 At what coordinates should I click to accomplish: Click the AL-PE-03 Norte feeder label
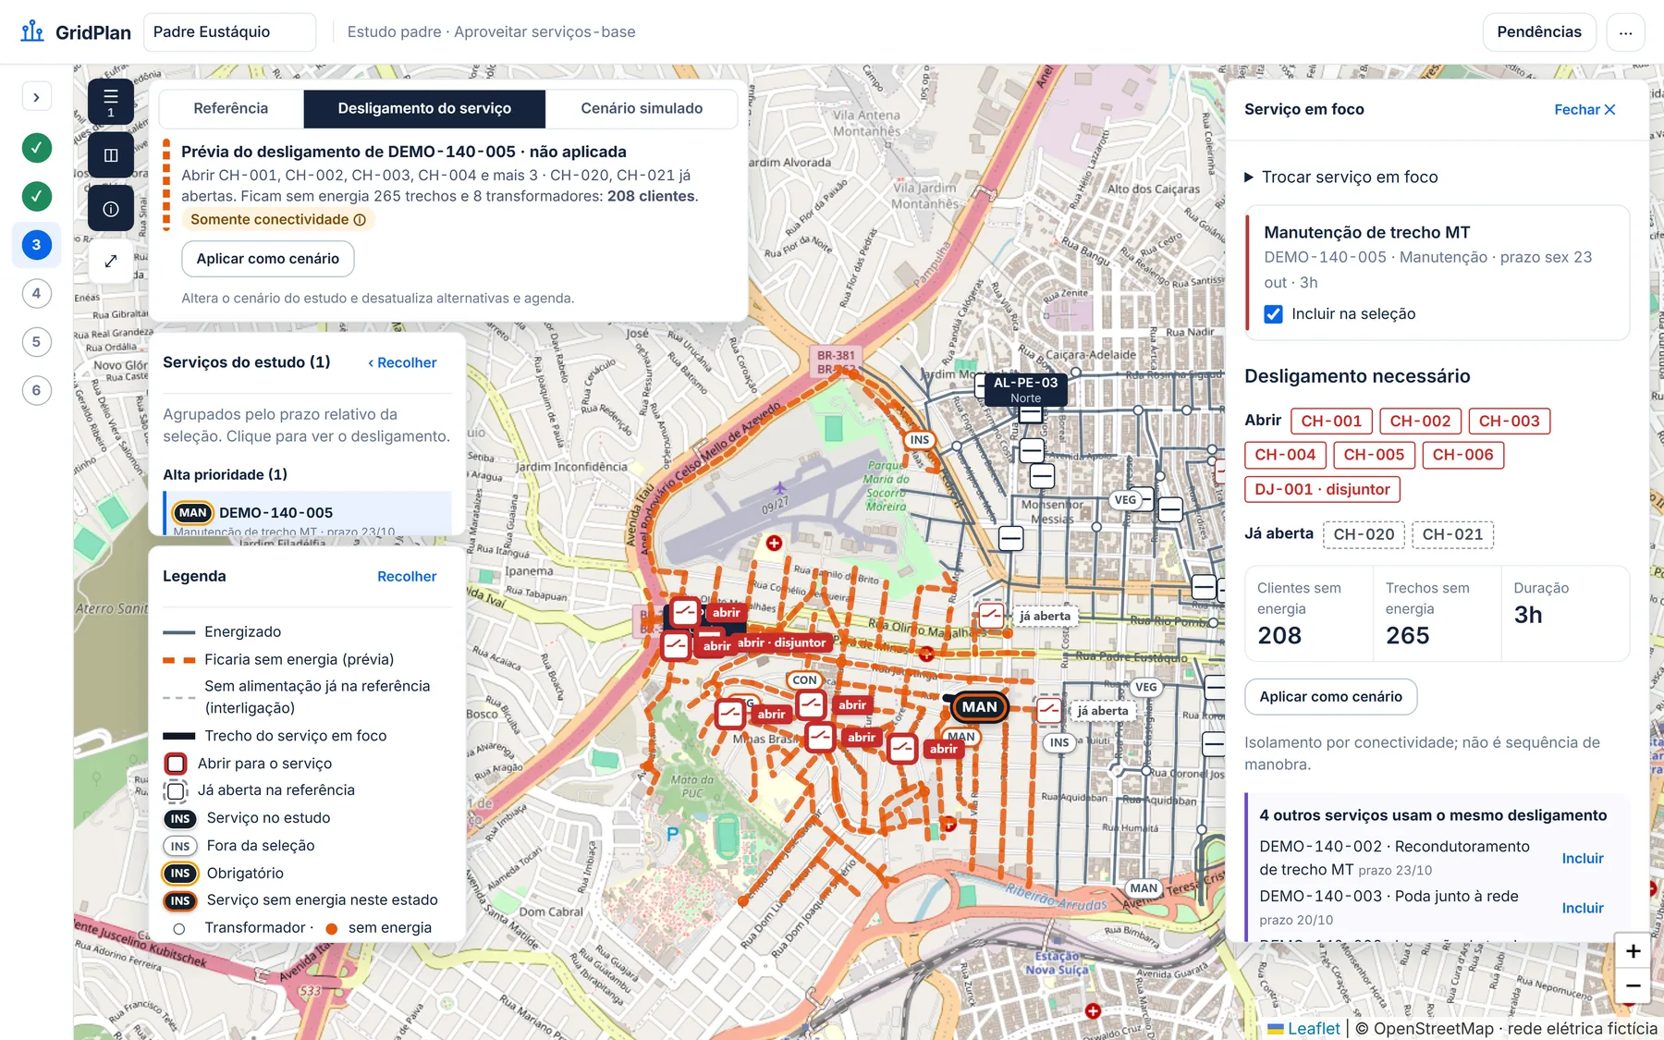(x=1025, y=389)
